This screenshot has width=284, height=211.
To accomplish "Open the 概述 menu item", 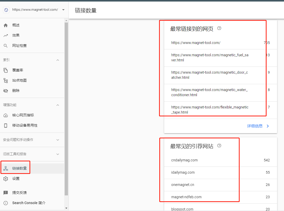I will click(32, 25).
